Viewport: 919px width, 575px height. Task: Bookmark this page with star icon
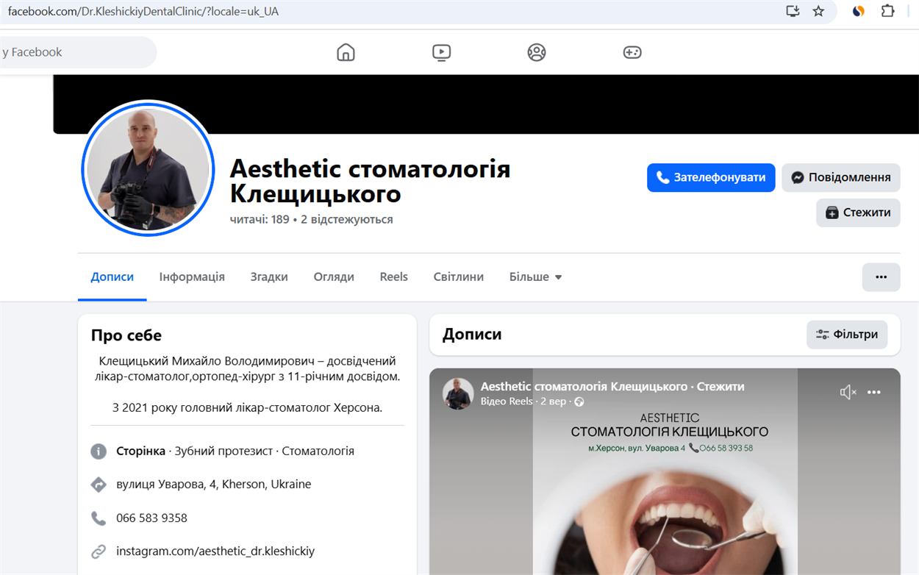click(818, 11)
